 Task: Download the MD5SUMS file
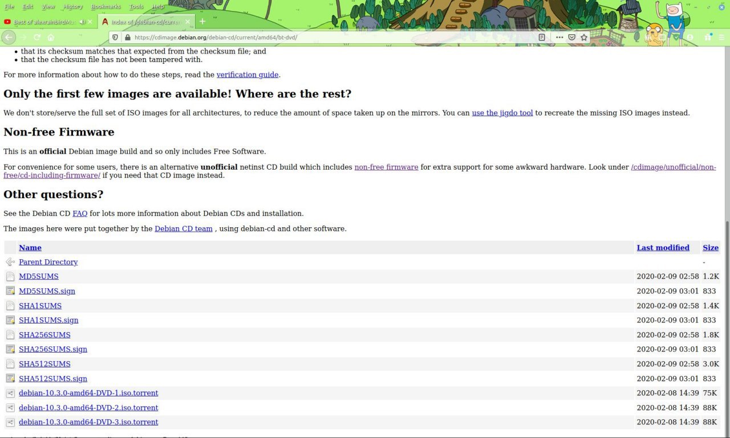(x=38, y=276)
